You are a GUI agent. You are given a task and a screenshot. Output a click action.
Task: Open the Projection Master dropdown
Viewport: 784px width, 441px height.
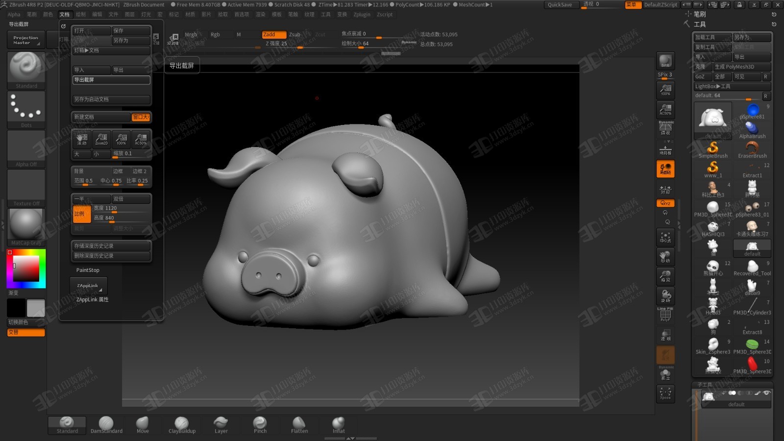click(x=26, y=40)
